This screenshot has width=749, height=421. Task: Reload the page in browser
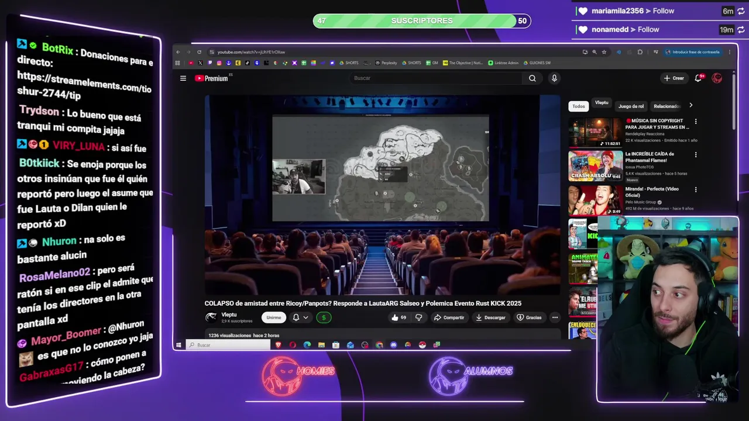tap(199, 52)
